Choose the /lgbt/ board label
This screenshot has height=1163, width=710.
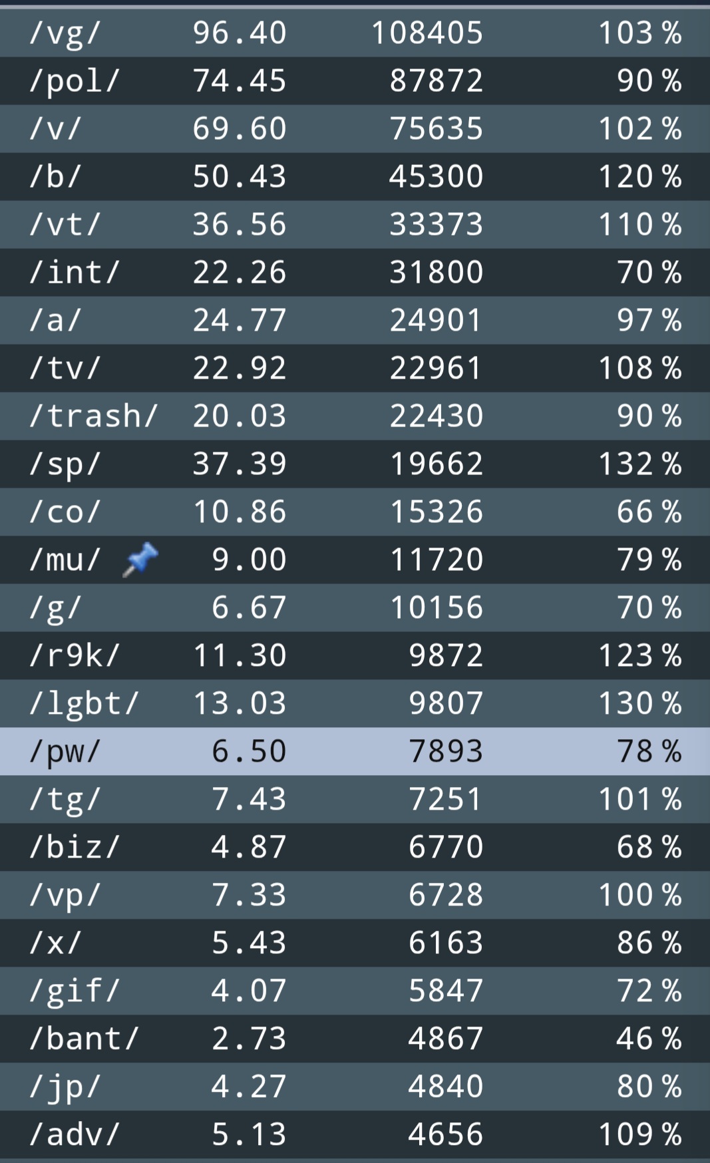coord(84,705)
